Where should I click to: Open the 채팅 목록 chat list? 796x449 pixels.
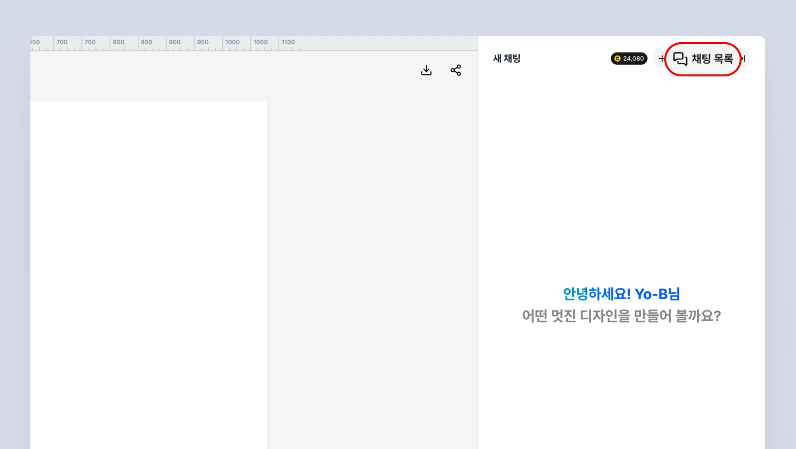pos(703,59)
